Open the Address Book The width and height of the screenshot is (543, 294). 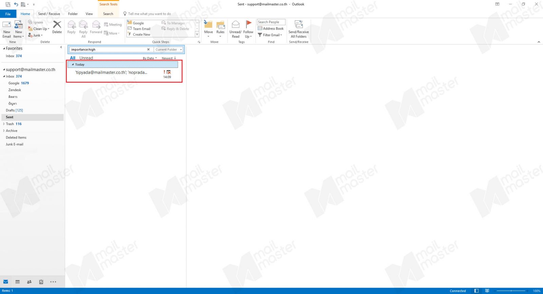pos(271,29)
